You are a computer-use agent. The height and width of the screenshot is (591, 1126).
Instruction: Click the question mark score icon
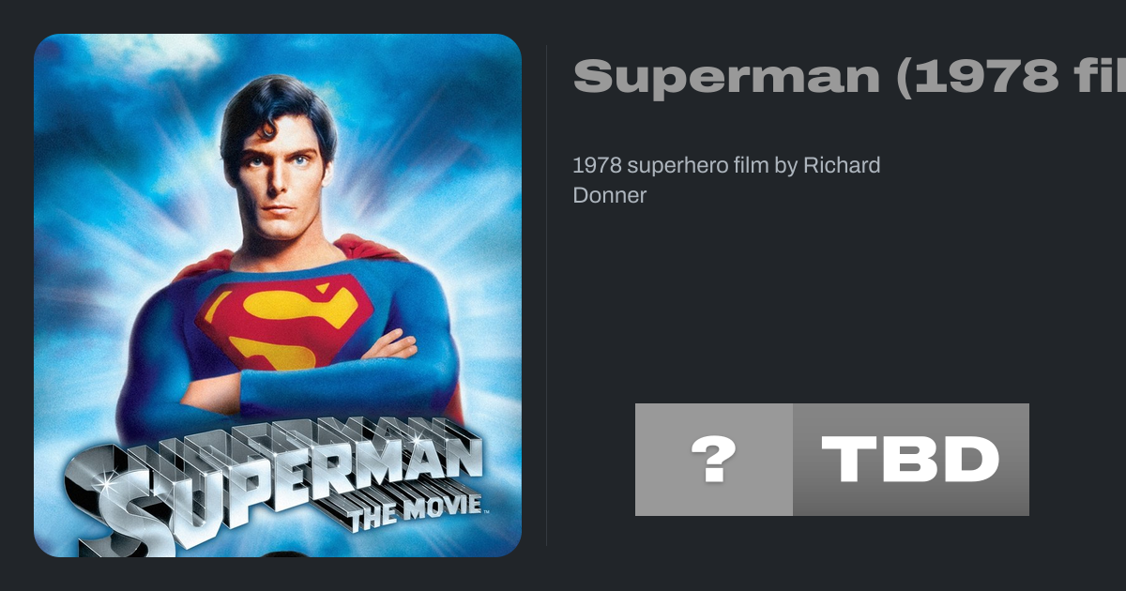pos(713,460)
